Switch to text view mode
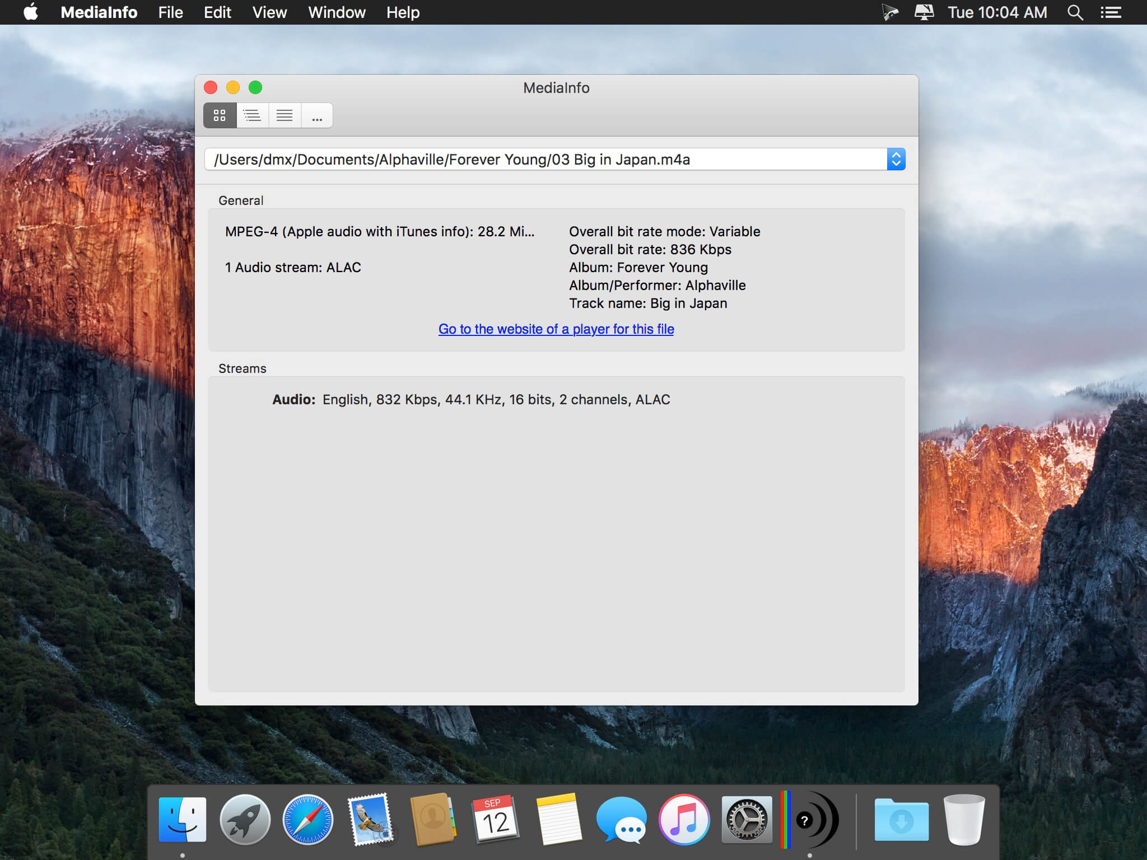Viewport: 1147px width, 860px height. coord(285,115)
